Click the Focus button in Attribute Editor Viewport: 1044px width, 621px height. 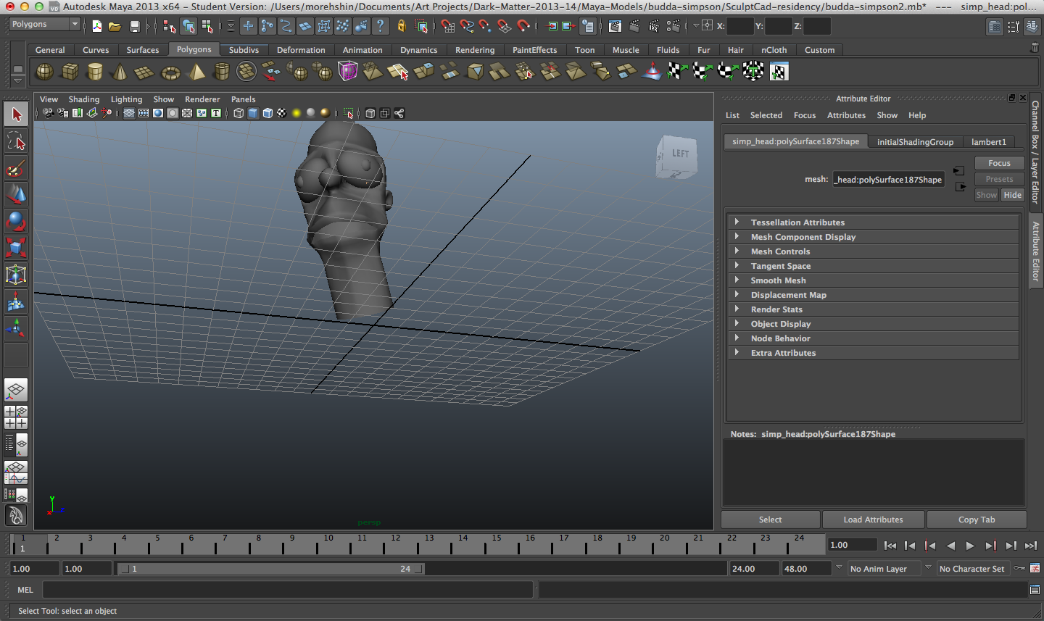point(999,163)
